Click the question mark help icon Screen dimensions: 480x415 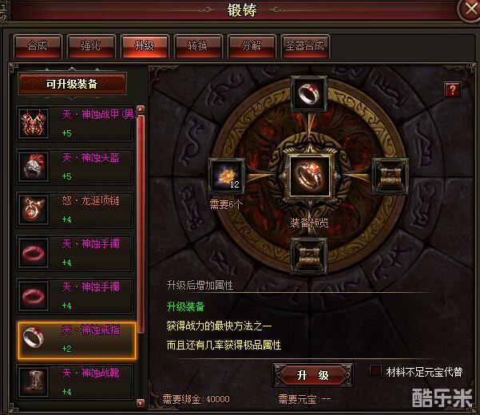click(x=453, y=90)
